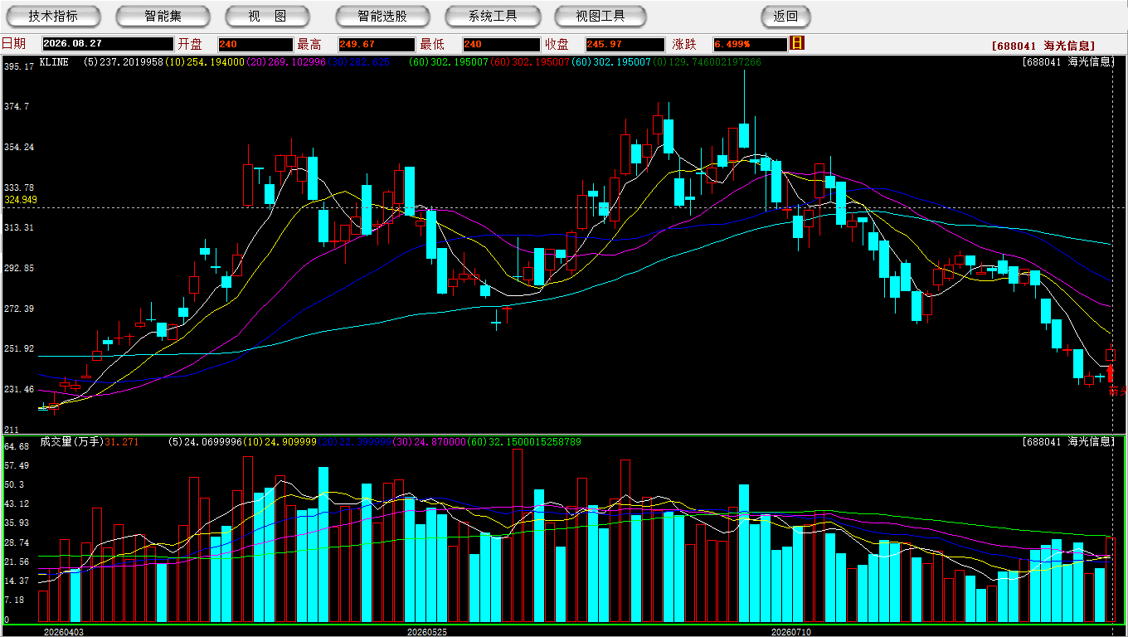This screenshot has height=637, width=1128.
Task: Click the 视图工具 button
Action: click(x=601, y=16)
